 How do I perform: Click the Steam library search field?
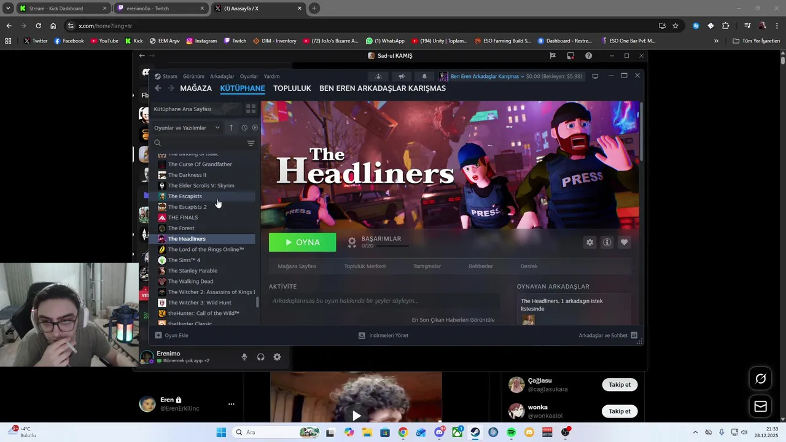(198, 143)
